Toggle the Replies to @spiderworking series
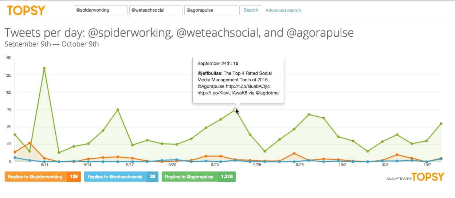 point(36,177)
